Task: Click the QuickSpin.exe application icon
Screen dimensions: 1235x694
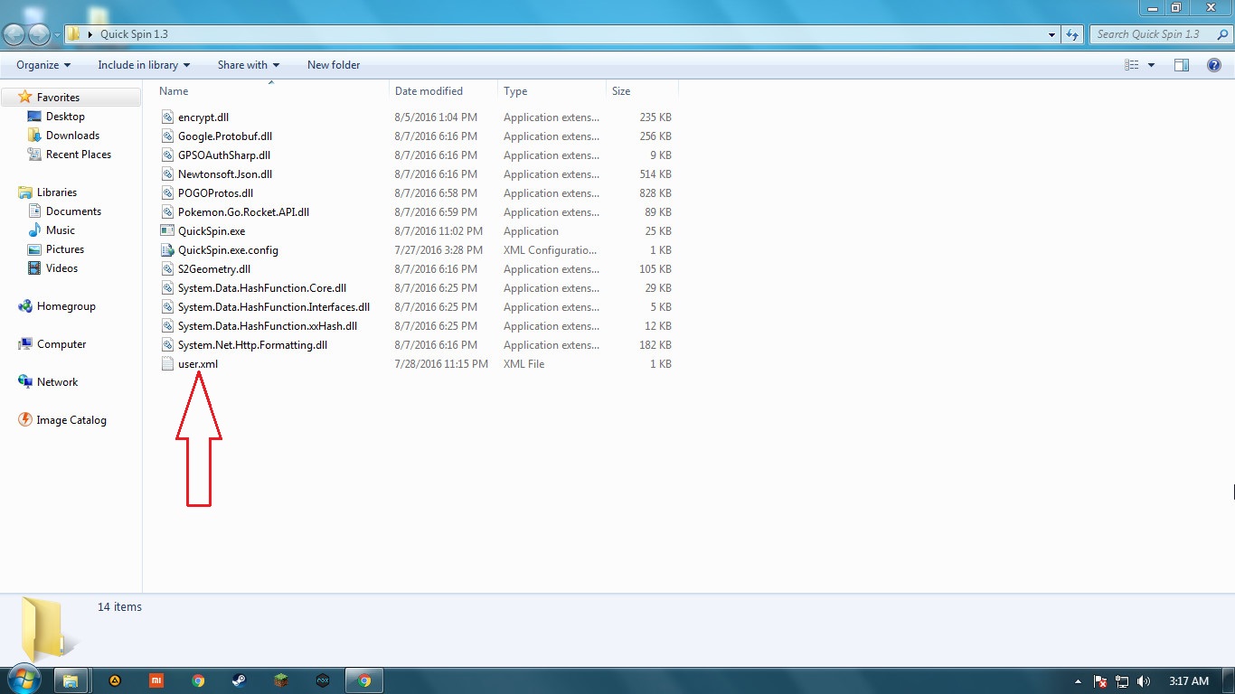Action: click(x=166, y=231)
